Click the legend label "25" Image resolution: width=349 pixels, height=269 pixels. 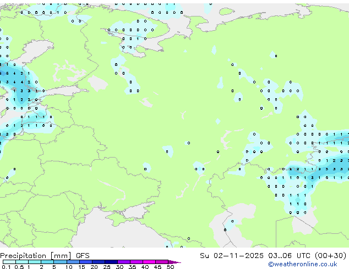pyautogui.click(x=107, y=267)
